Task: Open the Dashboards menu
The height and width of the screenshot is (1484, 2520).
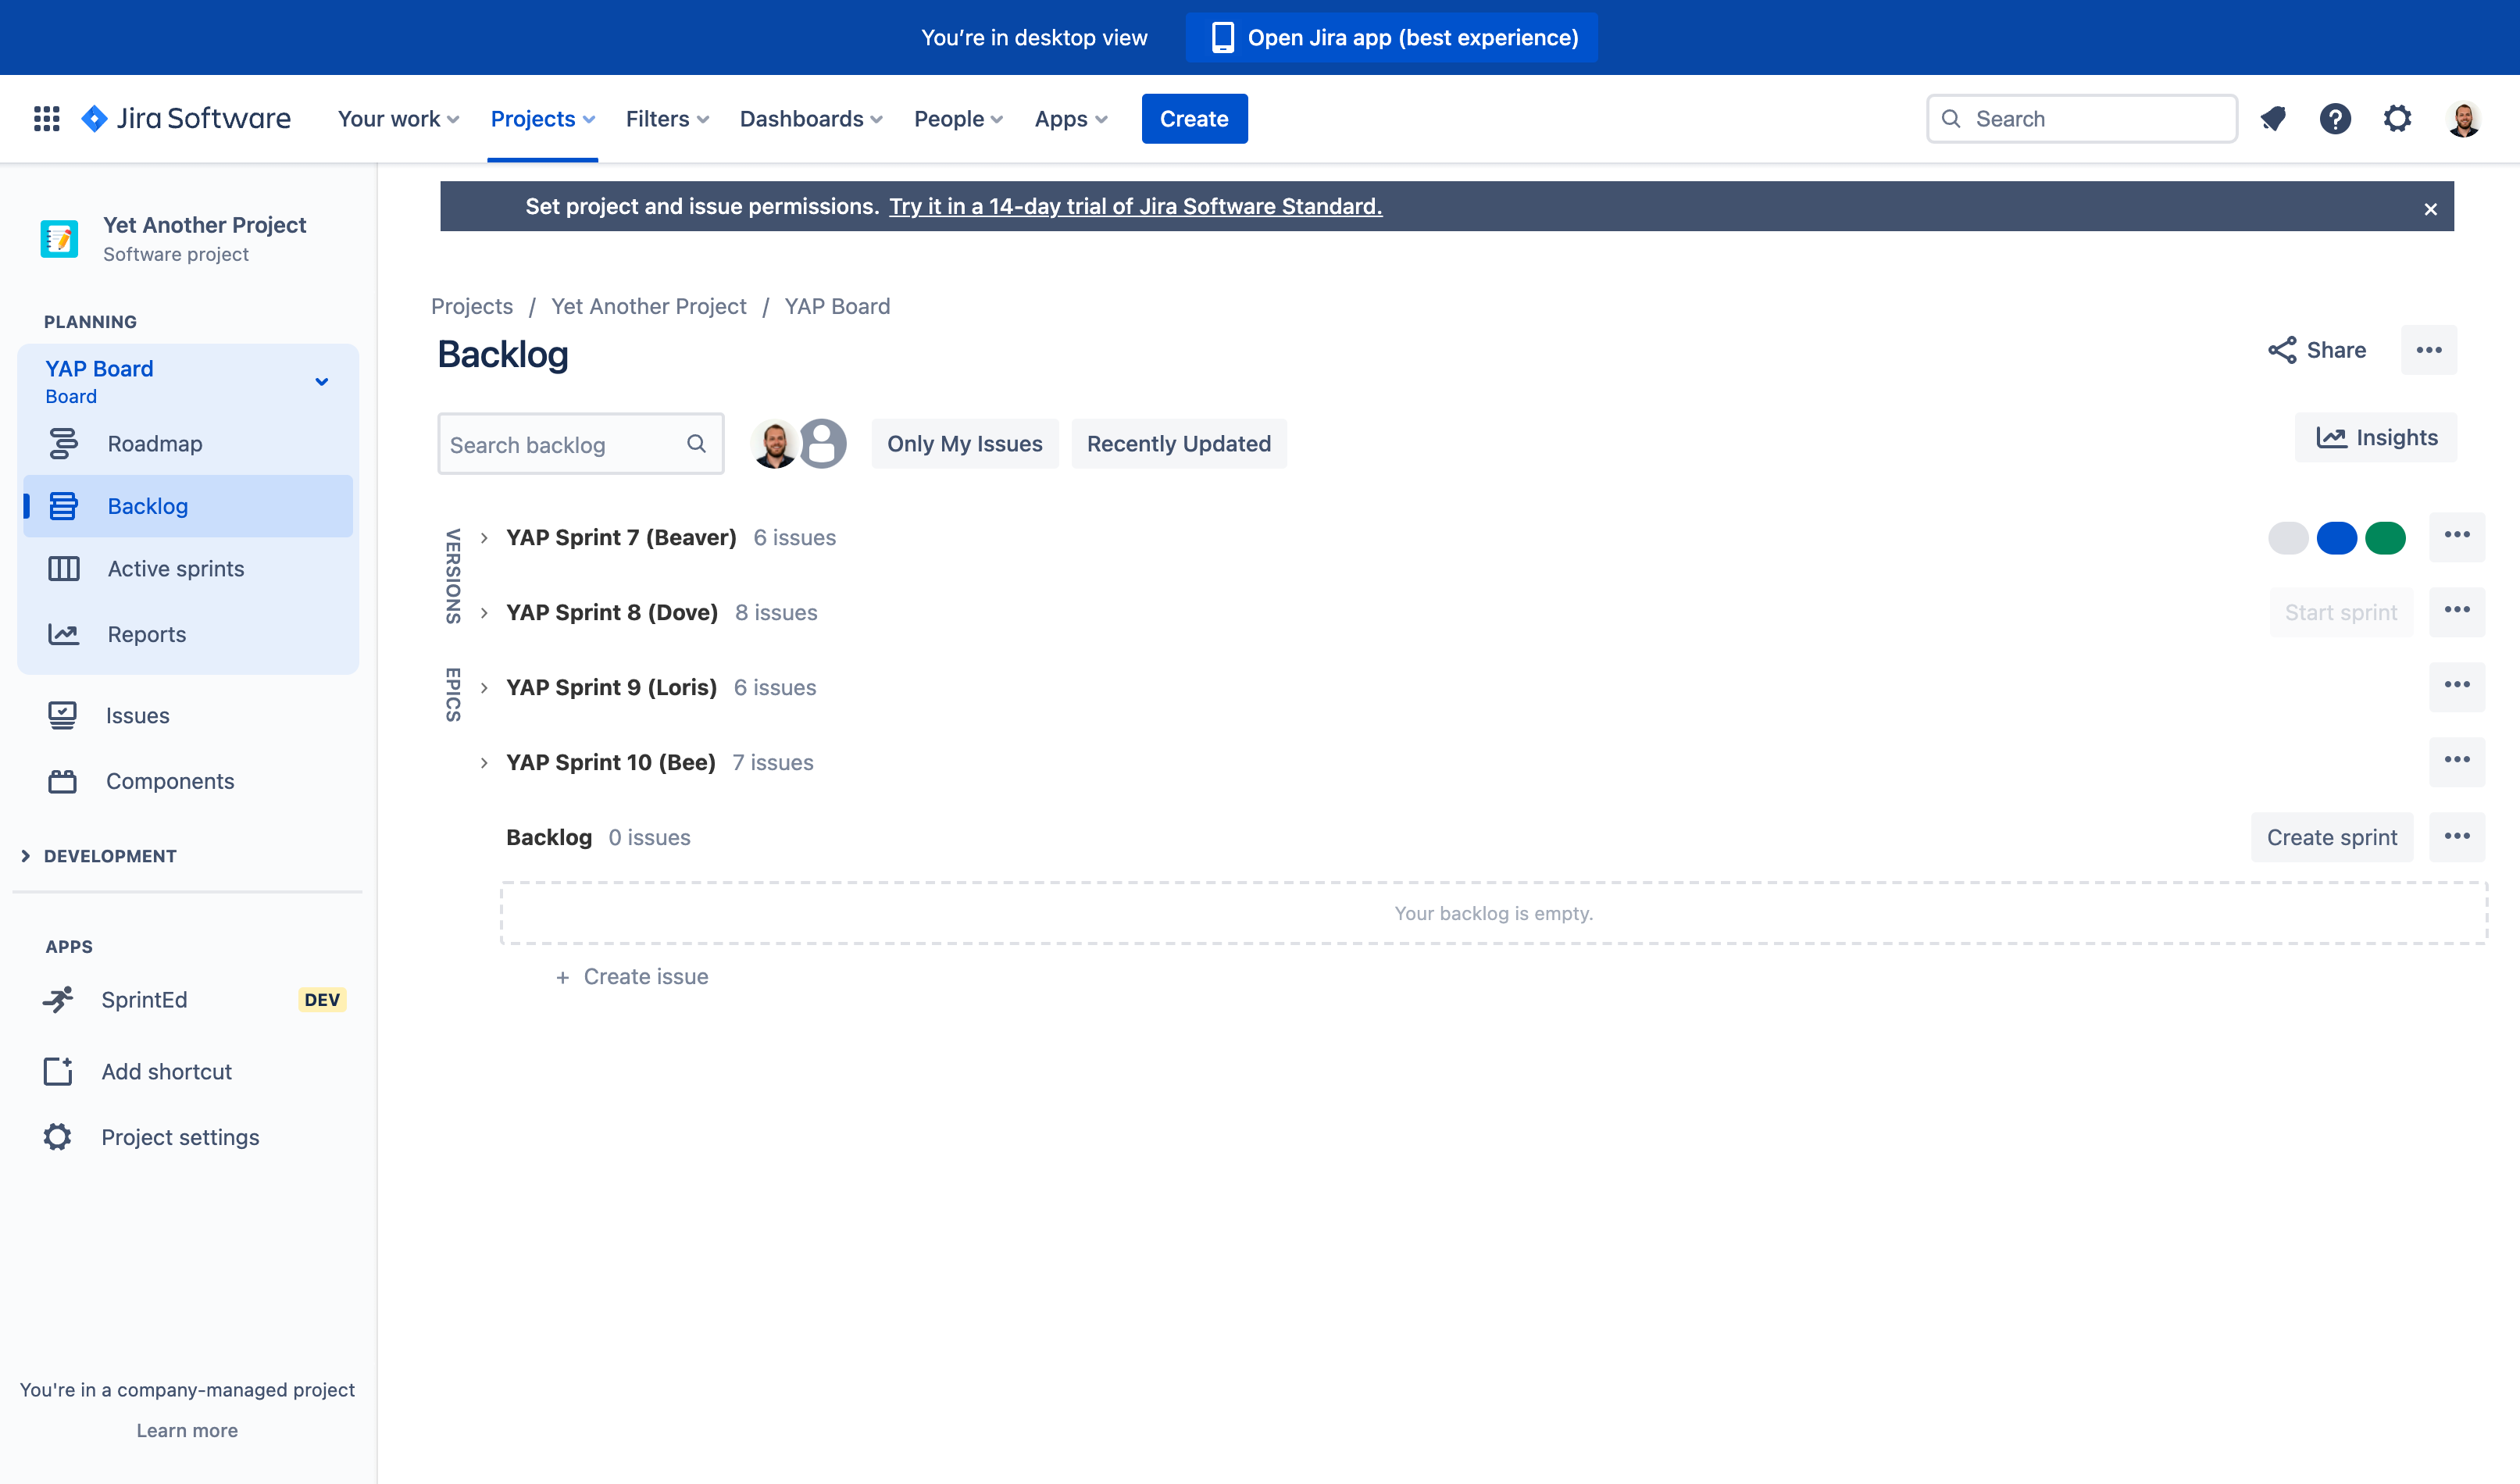Action: [x=810, y=118]
